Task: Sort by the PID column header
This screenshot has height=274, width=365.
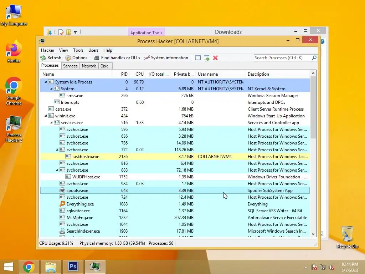Action: tap(120, 74)
